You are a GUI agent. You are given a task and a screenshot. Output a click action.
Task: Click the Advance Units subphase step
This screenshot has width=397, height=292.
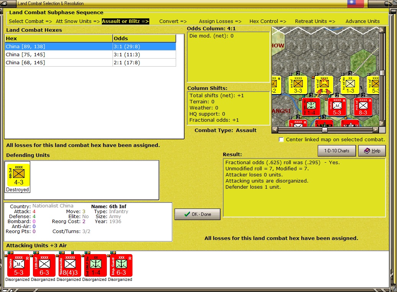pyautogui.click(x=363, y=21)
